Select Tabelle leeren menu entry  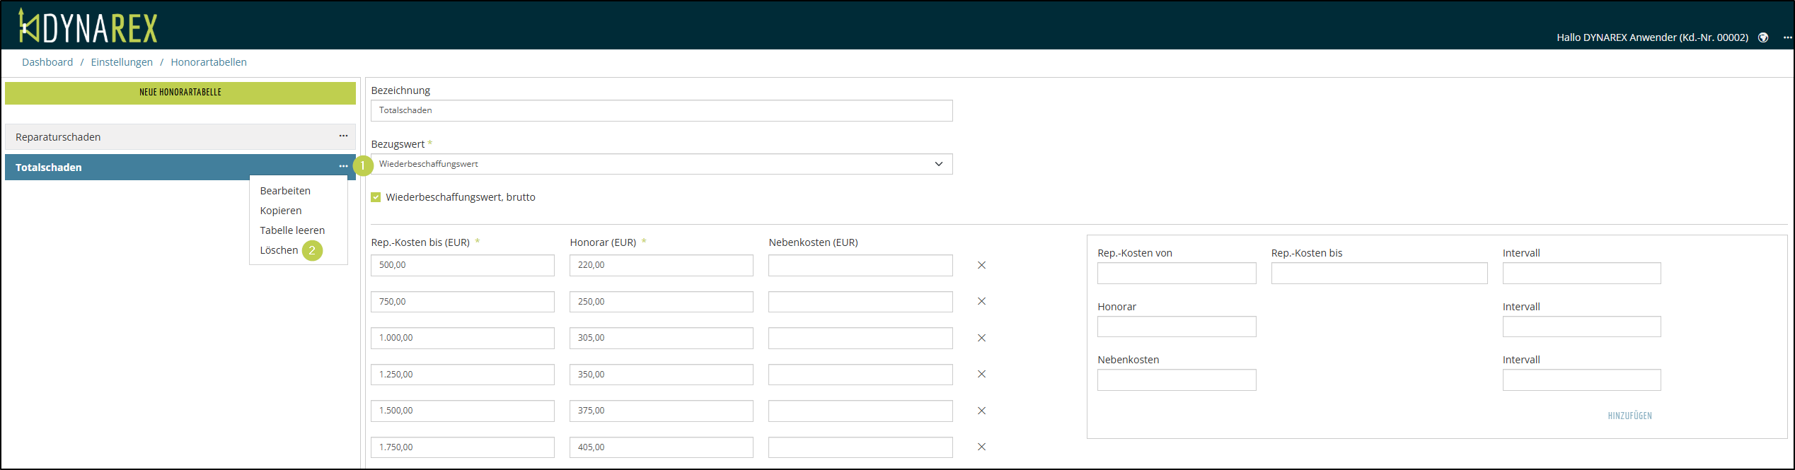292,230
